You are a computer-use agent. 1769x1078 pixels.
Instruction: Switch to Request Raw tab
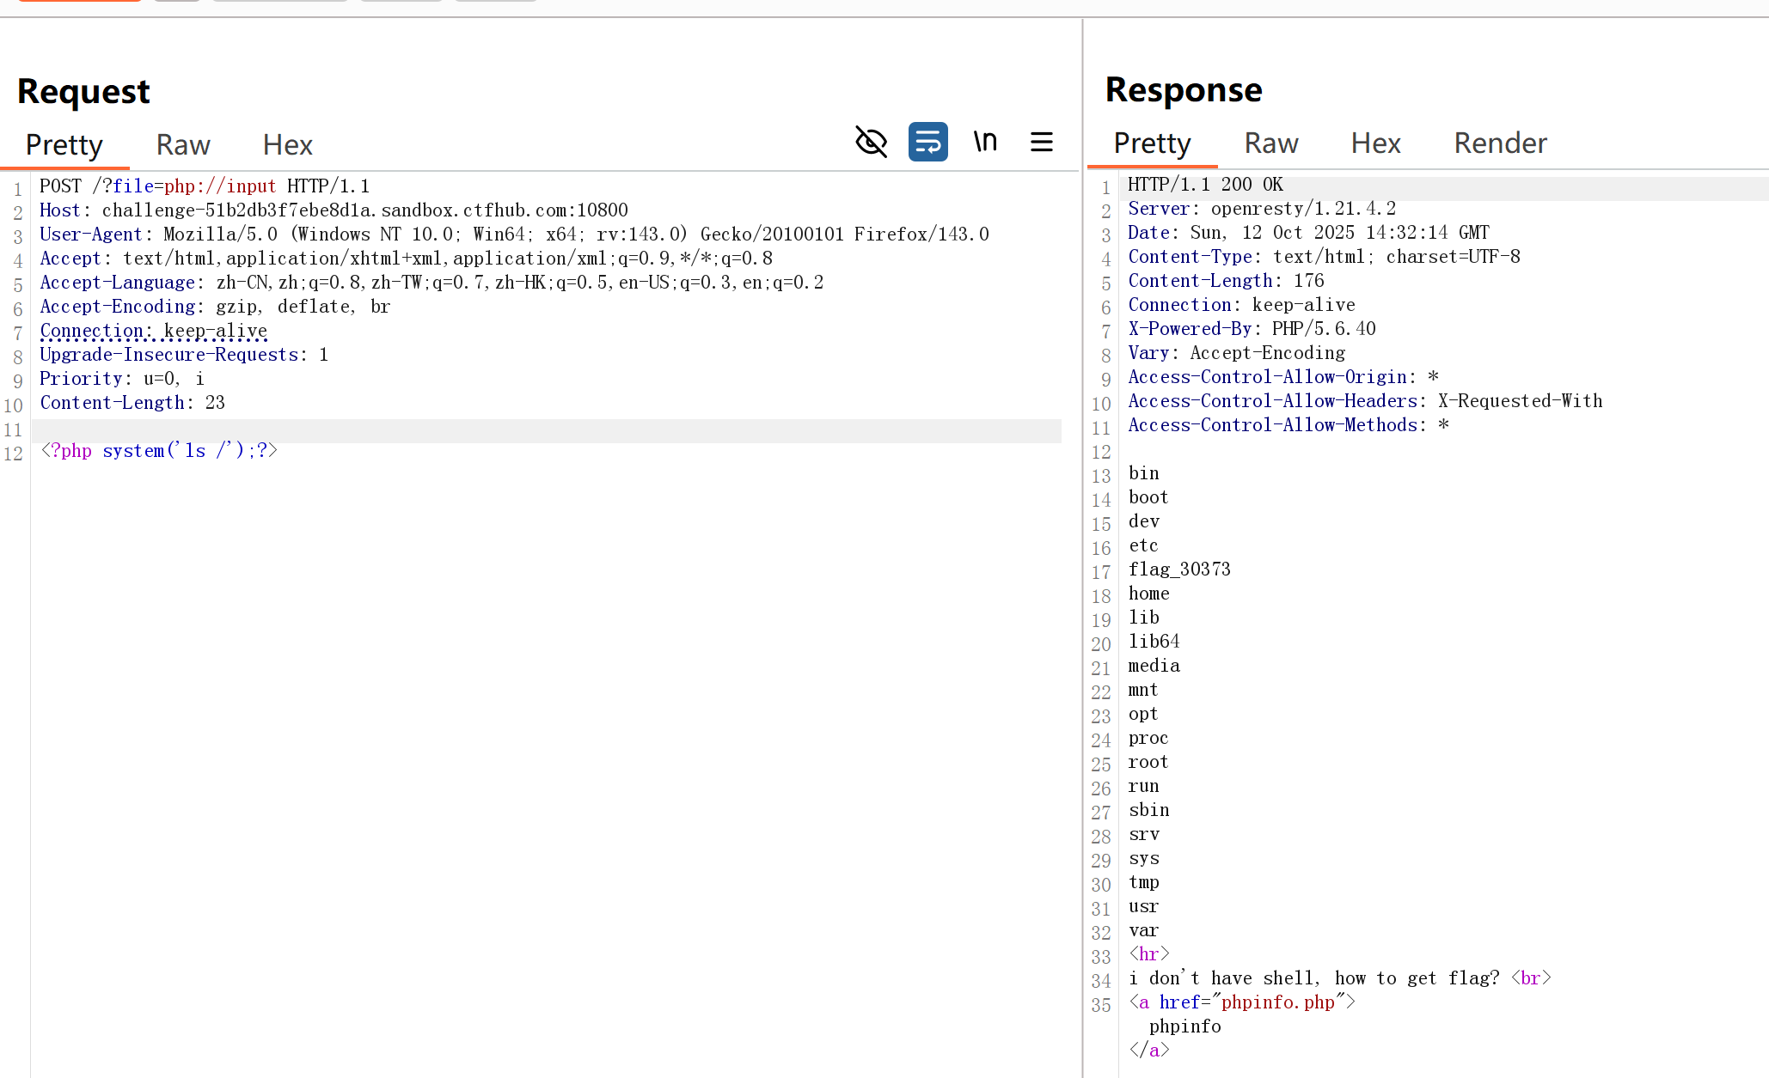coord(183,145)
